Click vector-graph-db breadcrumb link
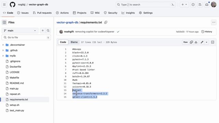Viewport: 219px width, 123px height. 67,22
